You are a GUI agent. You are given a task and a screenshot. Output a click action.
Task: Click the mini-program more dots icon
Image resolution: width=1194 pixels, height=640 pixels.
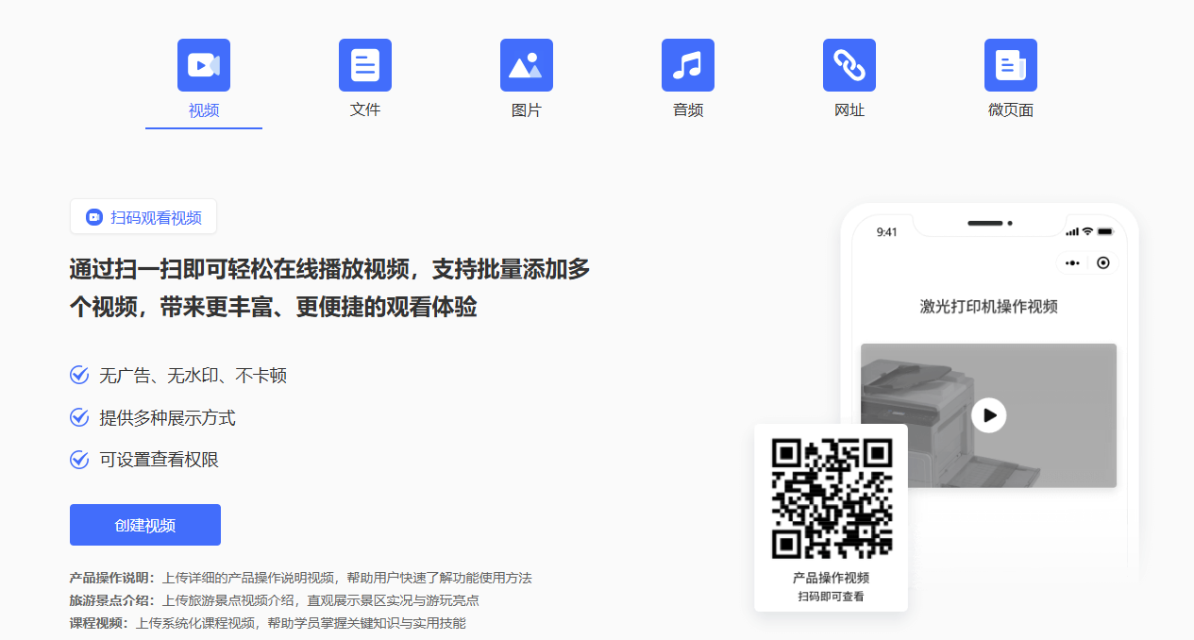pos(1072,263)
